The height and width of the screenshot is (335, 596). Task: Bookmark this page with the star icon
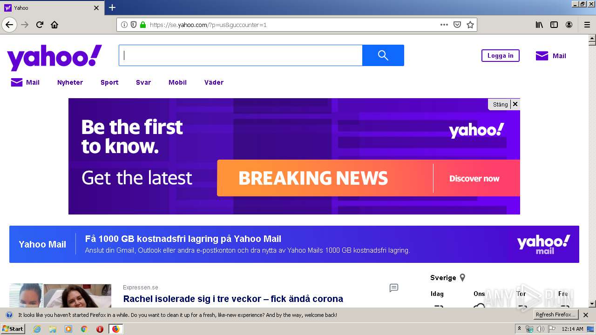[x=470, y=25]
